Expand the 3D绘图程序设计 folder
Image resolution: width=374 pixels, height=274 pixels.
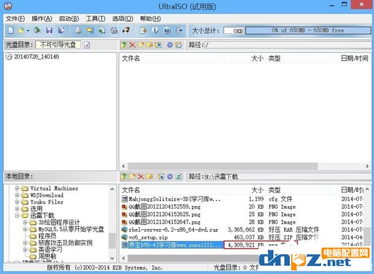click(x=25, y=222)
